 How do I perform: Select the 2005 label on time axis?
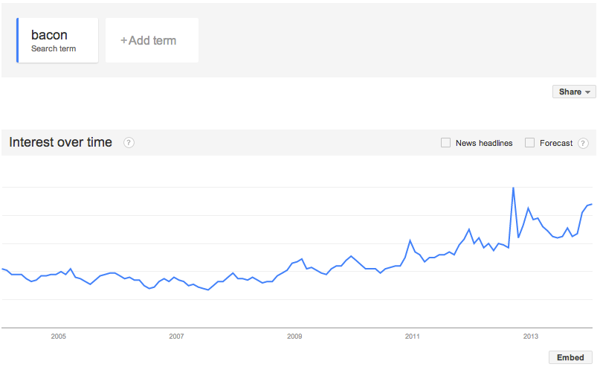[x=59, y=336]
